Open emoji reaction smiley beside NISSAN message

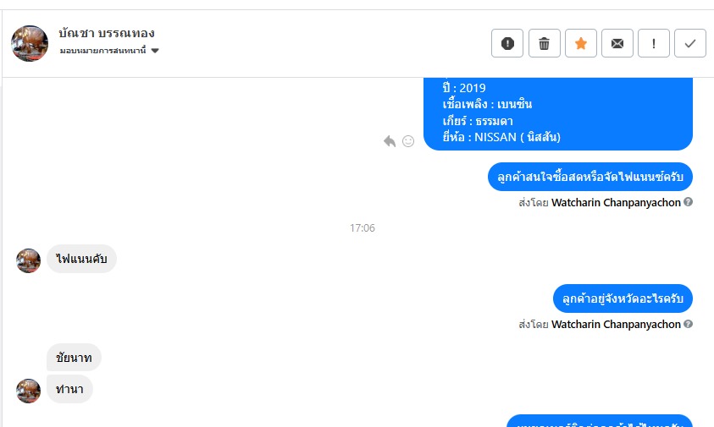coord(408,141)
